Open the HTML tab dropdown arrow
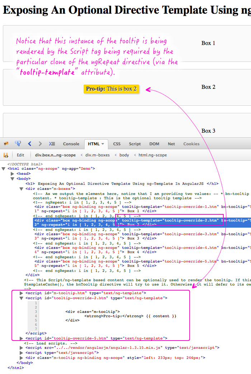 103,144
